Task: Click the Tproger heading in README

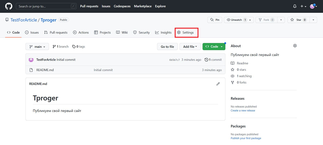Action: [46, 98]
